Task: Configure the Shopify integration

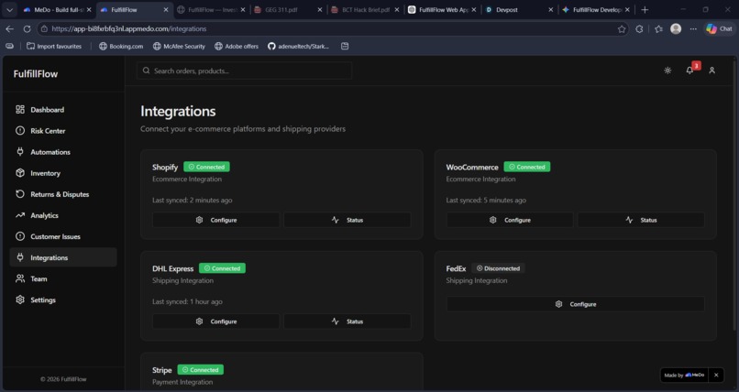Action: click(215, 220)
